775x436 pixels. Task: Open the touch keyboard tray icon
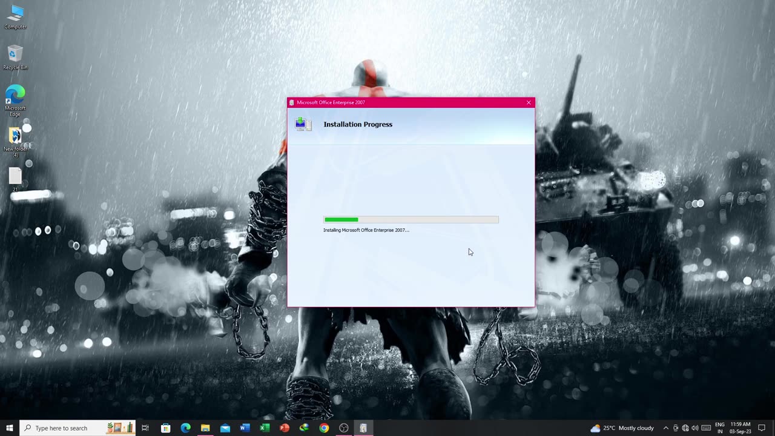point(706,428)
